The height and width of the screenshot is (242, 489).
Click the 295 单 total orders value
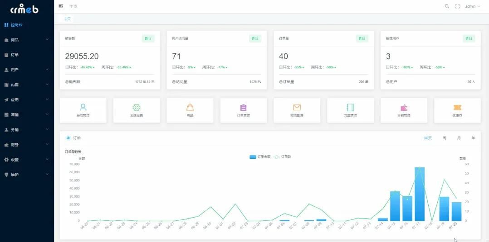point(364,82)
